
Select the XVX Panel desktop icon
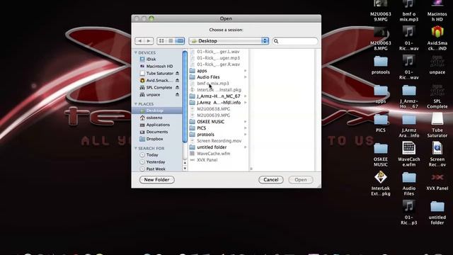[x=437, y=181]
